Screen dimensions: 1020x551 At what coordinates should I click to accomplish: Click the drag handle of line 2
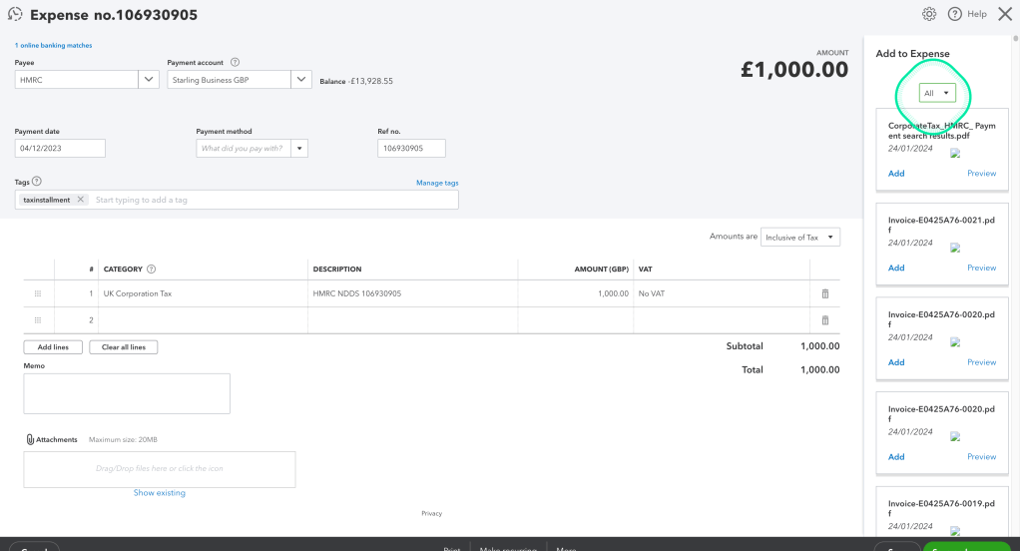(x=38, y=320)
